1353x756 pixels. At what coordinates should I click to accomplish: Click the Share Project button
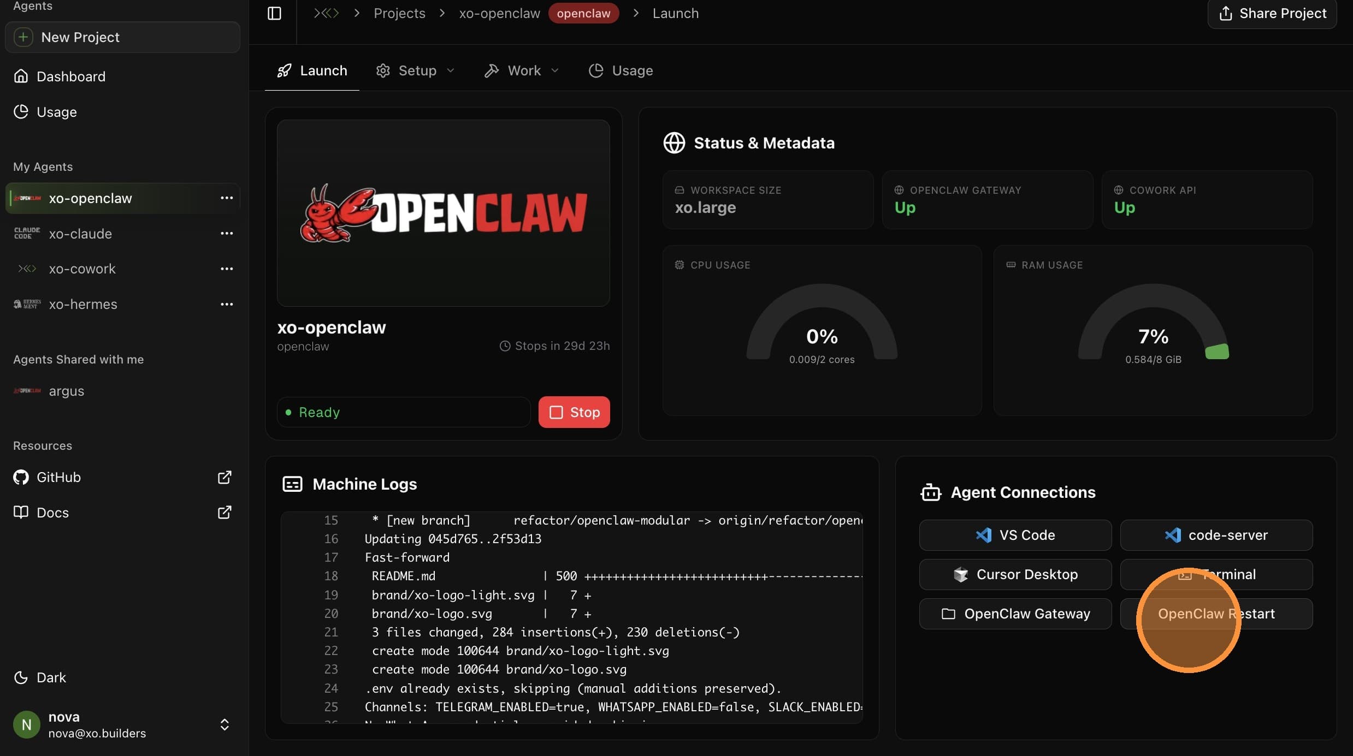tap(1272, 13)
